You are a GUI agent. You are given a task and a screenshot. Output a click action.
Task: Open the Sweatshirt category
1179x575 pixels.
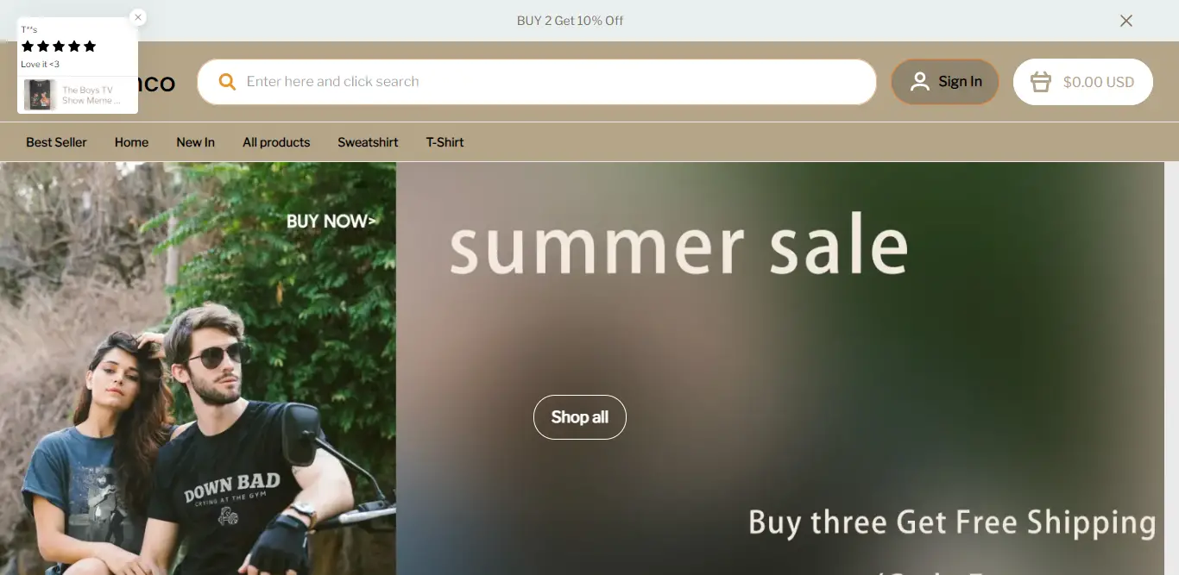[x=368, y=142]
